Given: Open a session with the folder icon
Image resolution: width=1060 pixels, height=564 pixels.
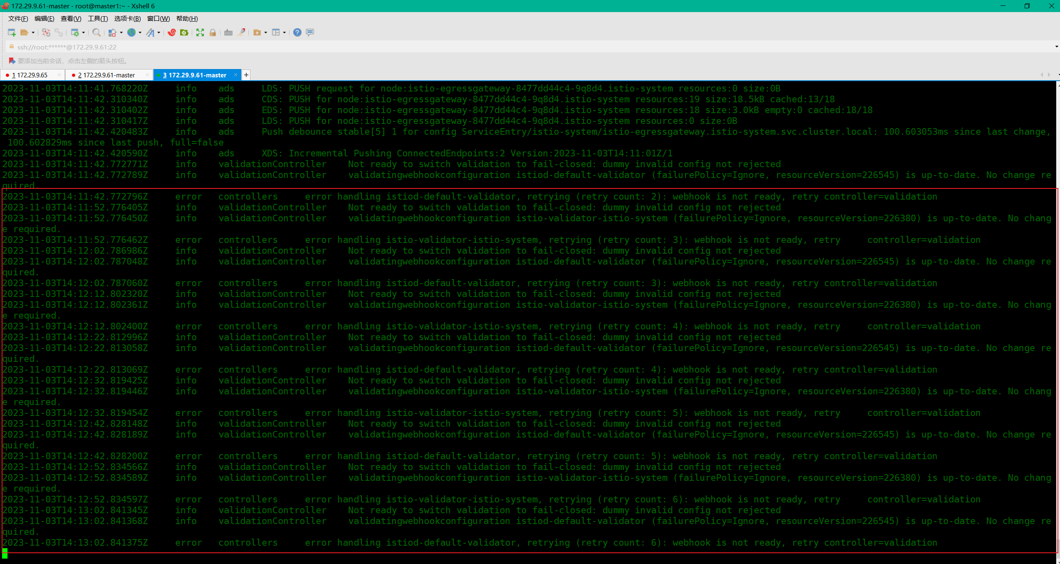Looking at the screenshot, I should point(25,32).
